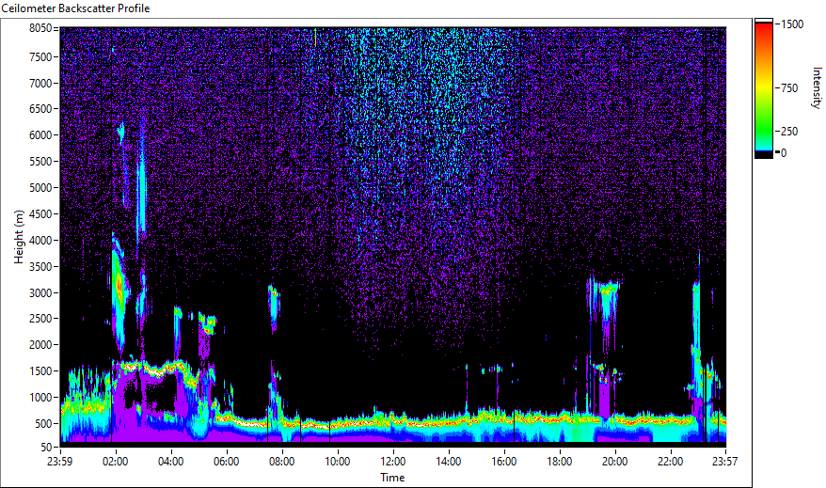
Task: Click the Time axis label
Action: [392, 478]
